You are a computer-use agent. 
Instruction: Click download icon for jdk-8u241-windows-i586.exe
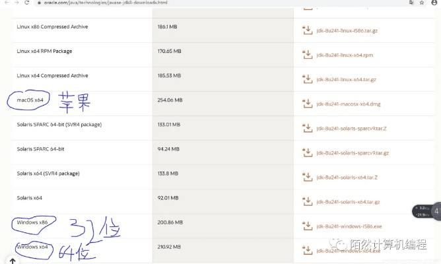(x=306, y=226)
